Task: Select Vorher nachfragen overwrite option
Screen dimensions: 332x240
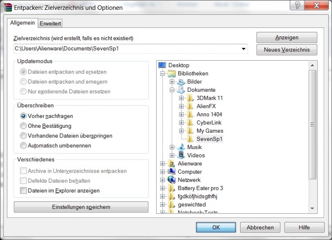Action: (x=23, y=116)
